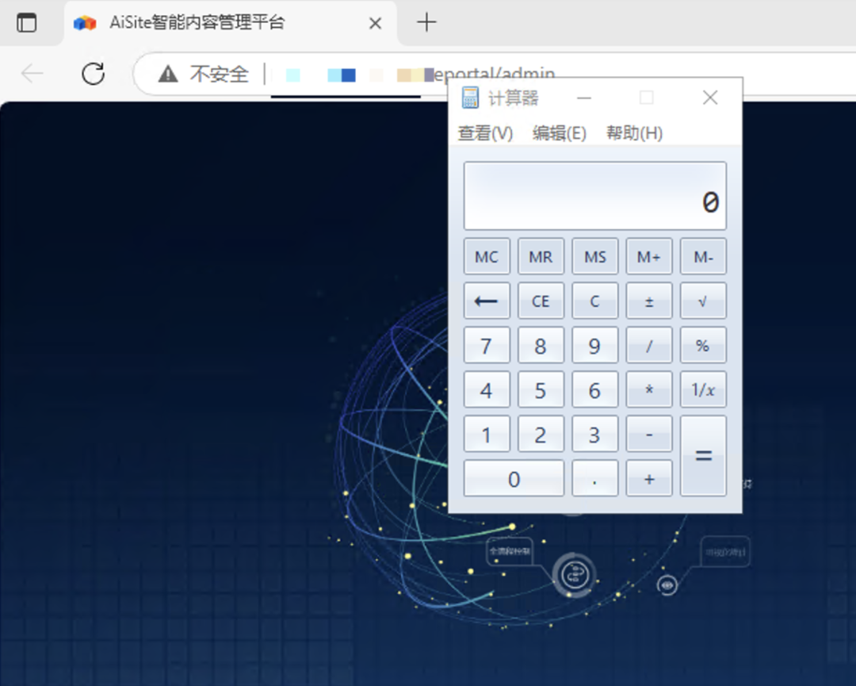This screenshot has width=856, height=686.
Task: Click the equals = button
Action: (703, 456)
